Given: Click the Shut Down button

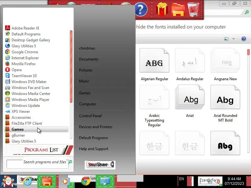Looking at the screenshot, I should click(x=98, y=165).
